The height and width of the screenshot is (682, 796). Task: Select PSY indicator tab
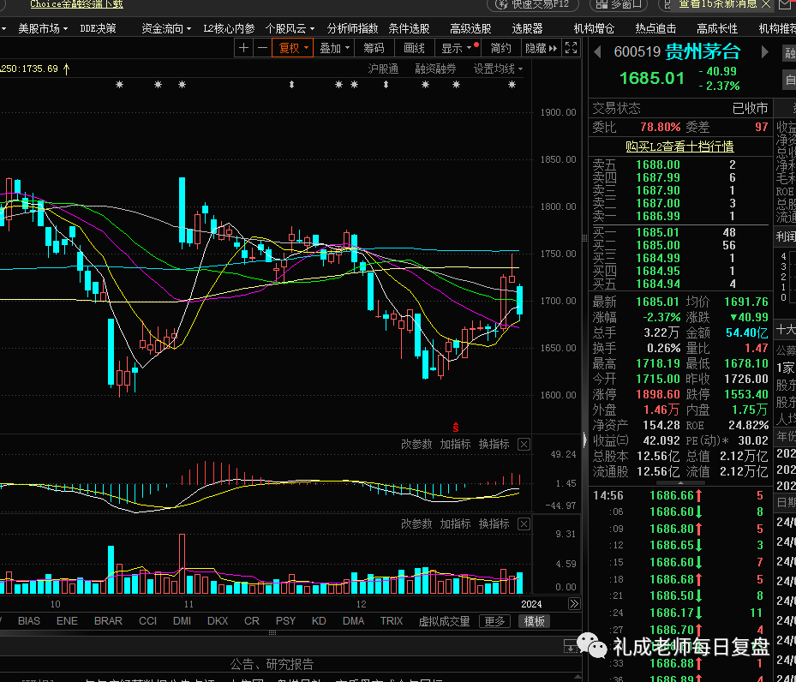(286, 621)
